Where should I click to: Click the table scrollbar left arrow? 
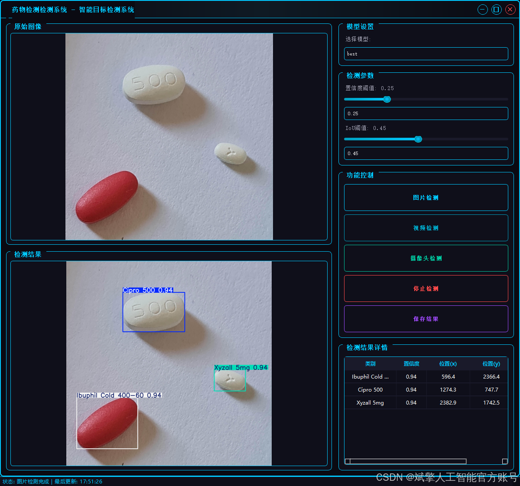(x=348, y=461)
